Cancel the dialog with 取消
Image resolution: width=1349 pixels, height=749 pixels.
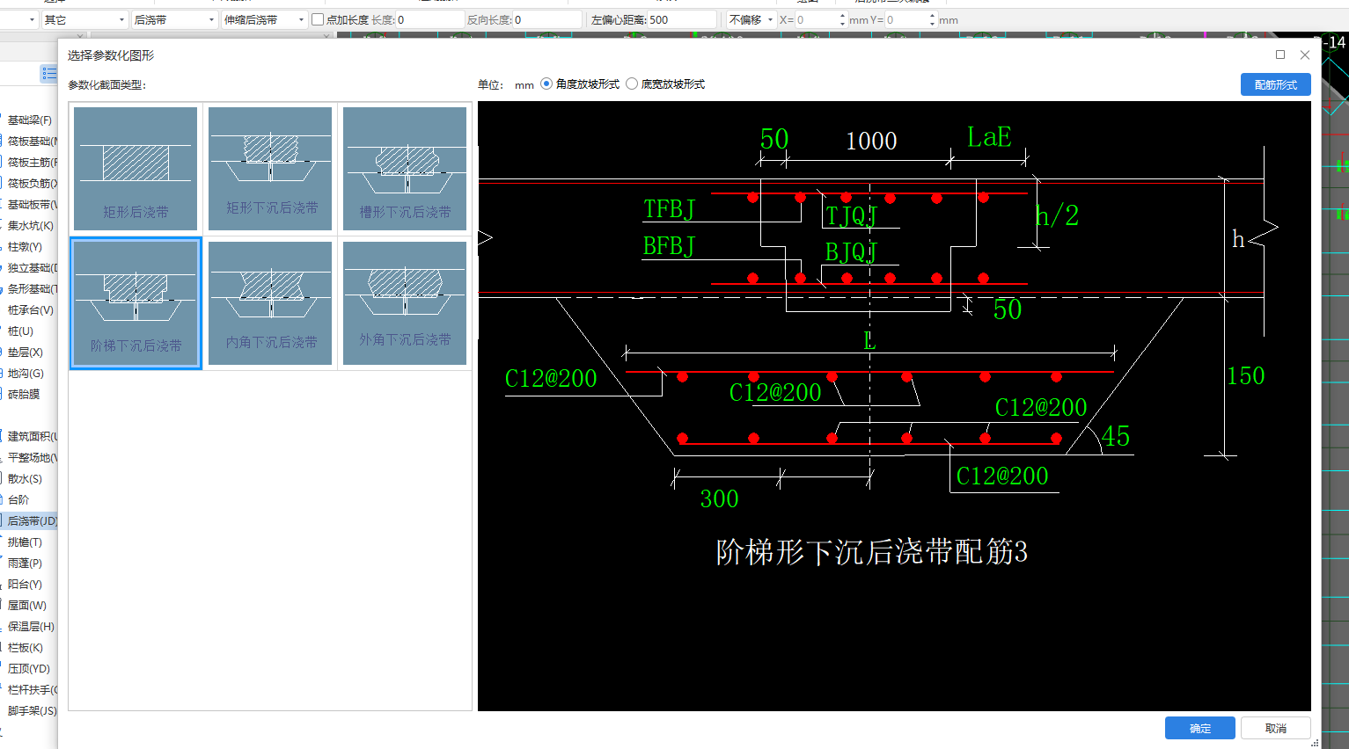point(1276,728)
